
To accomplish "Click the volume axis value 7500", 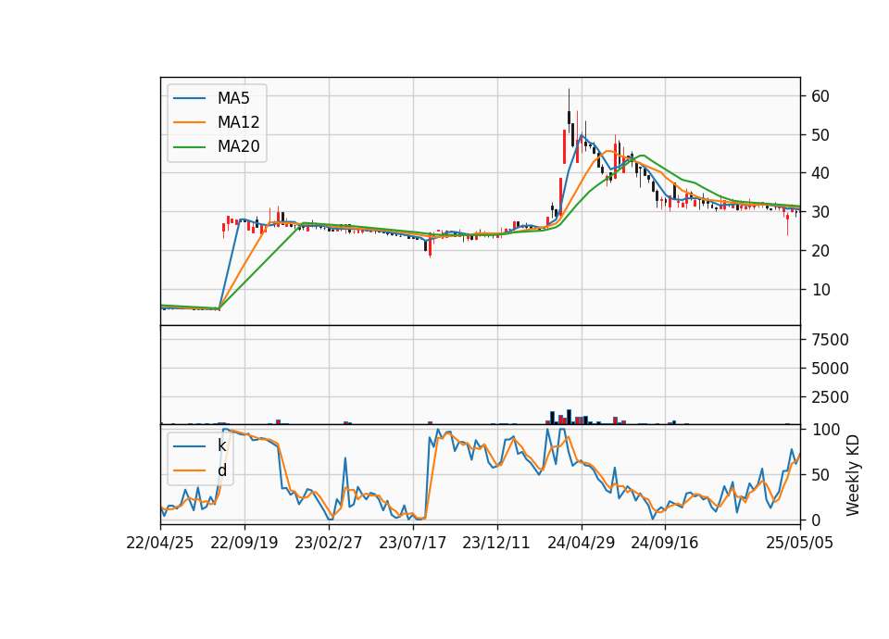I will click(x=830, y=340).
